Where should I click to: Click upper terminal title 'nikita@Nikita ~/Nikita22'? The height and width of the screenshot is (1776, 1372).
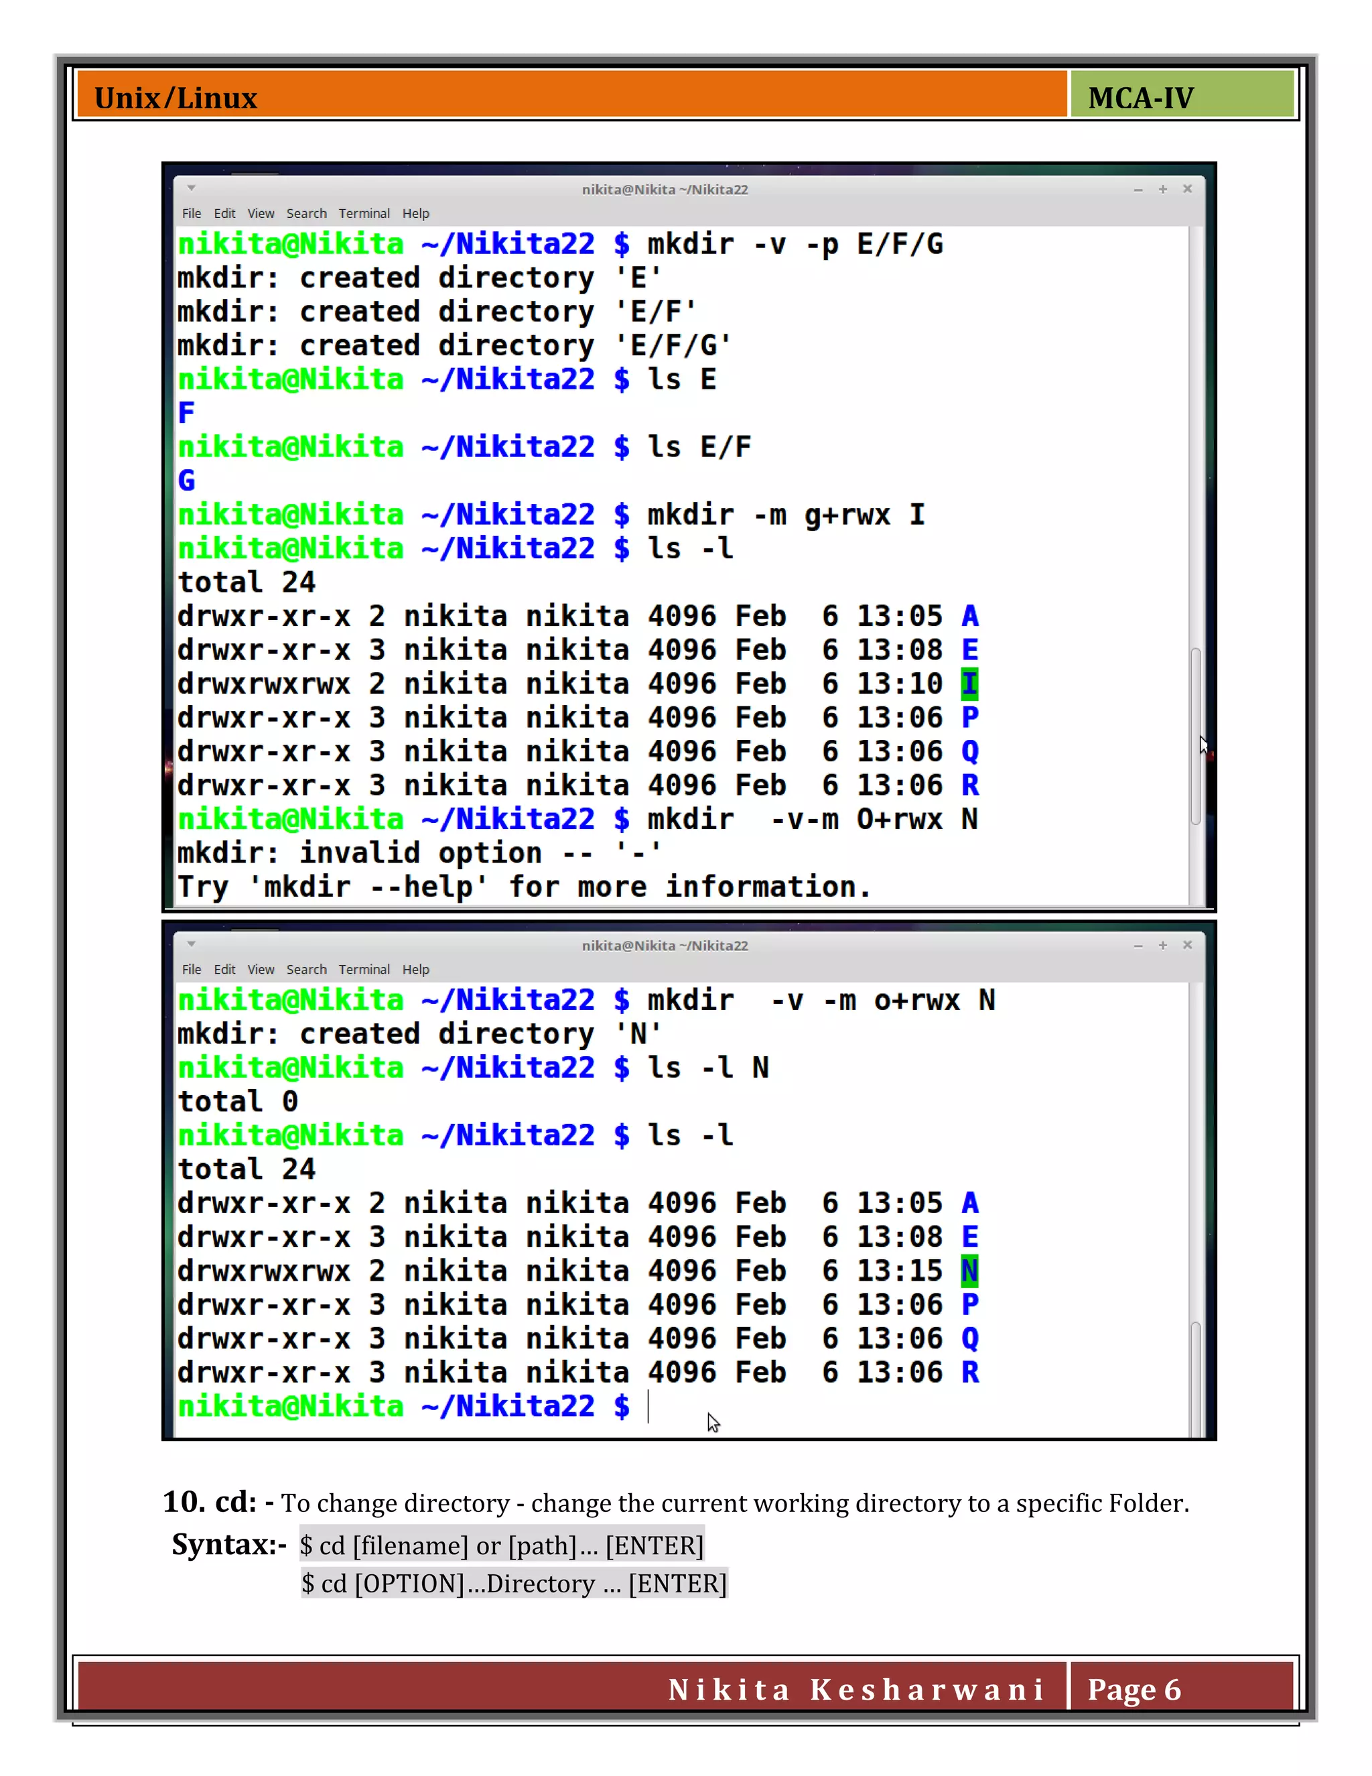tap(665, 190)
